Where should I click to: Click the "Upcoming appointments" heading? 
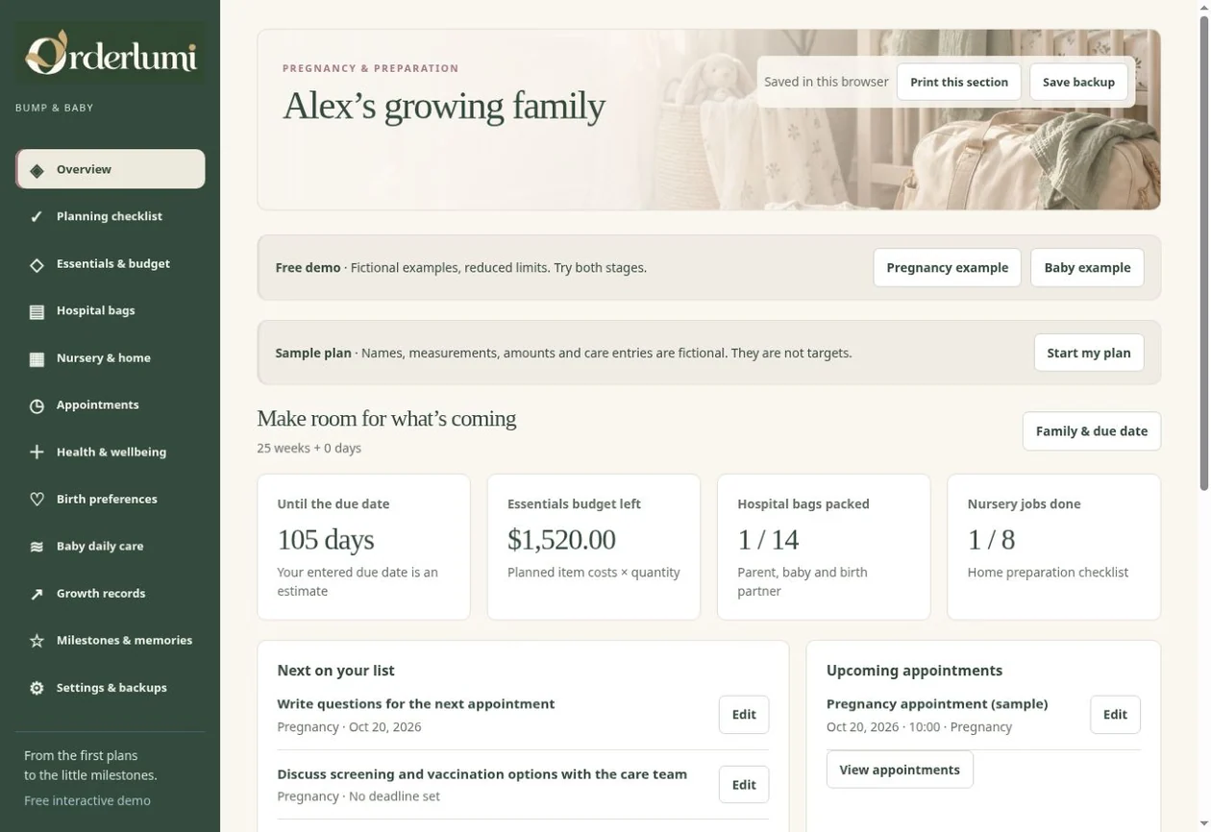coord(914,671)
